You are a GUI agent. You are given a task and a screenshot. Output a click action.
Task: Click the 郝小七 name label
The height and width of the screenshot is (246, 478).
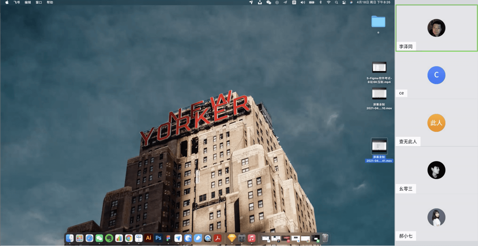406,236
